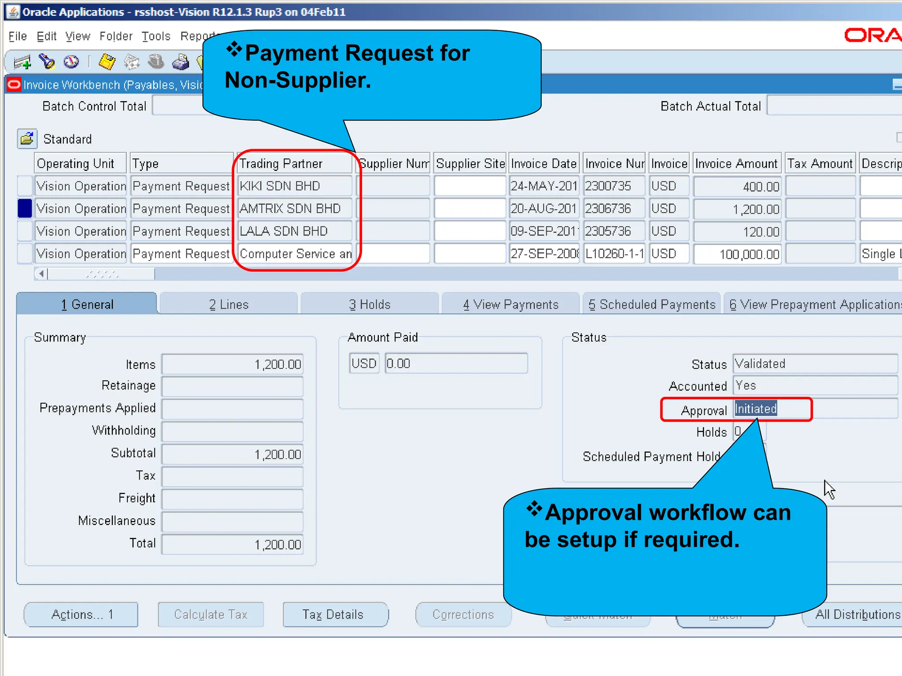Open the View menu
The width and height of the screenshot is (902, 676).
(x=78, y=36)
